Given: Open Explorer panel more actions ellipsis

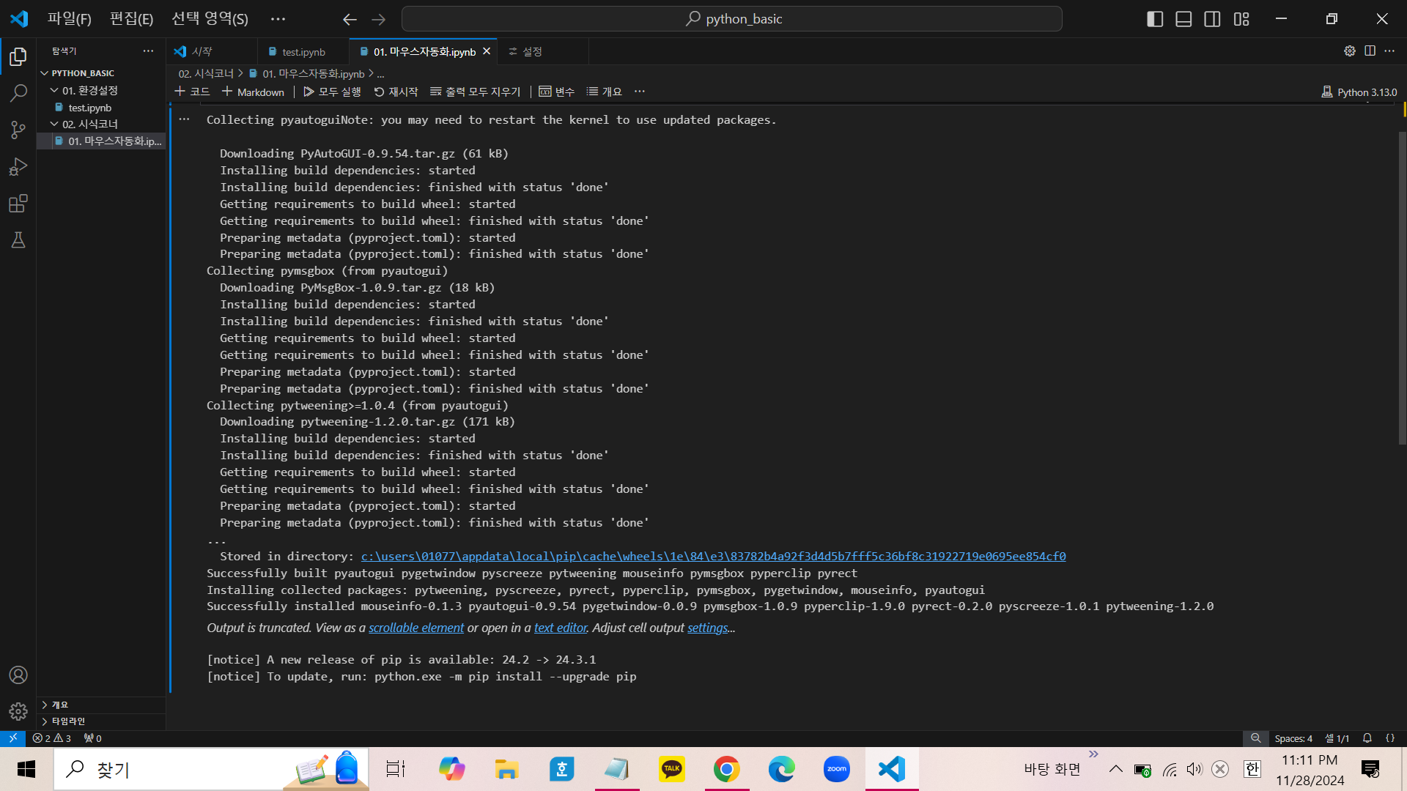Looking at the screenshot, I should pos(148,51).
